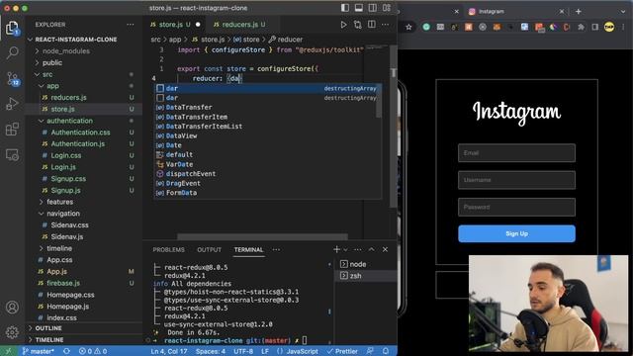Open editor More Actions ellipsis
The height and width of the screenshot is (356, 633).
pos(386,25)
